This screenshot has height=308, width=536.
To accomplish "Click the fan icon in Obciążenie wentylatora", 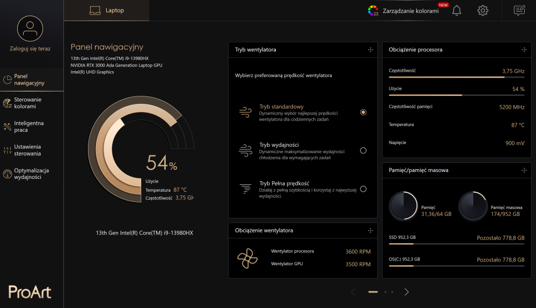I will tap(247, 258).
